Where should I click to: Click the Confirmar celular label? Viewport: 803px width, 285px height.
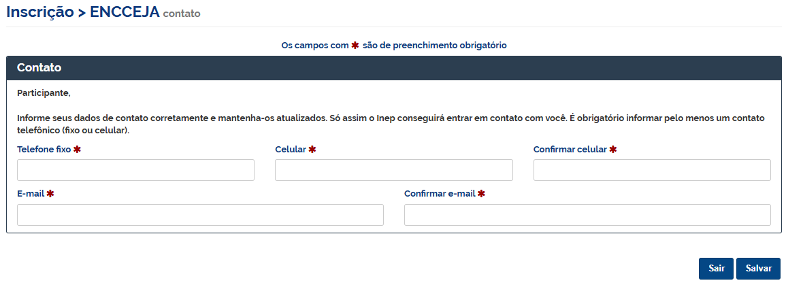570,150
